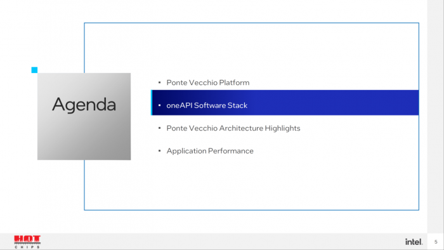
Task: Click cyan accent edge of highlighted bar
Action: click(152, 103)
